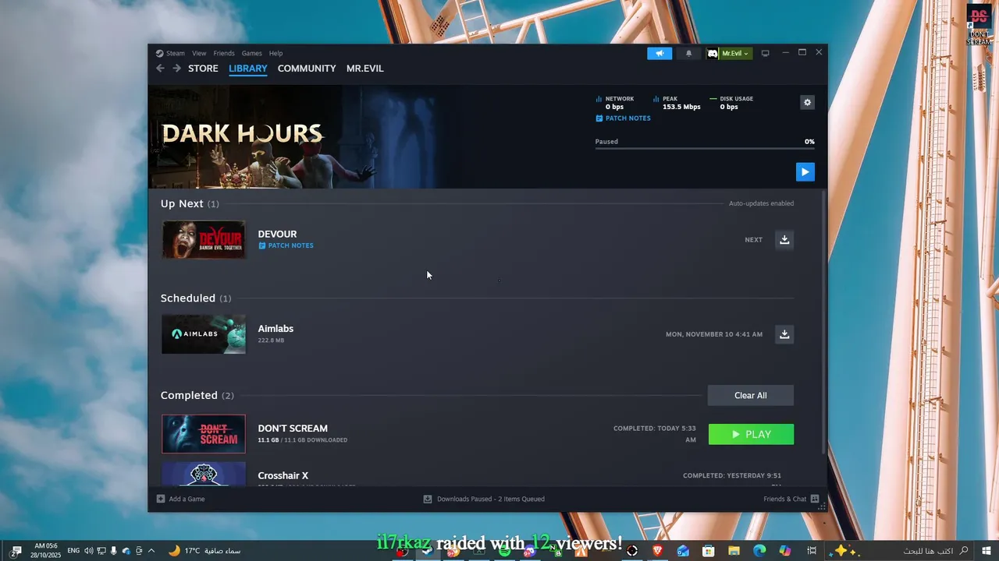Screen dimensions: 999x561
Task: Click the DON'T SCREAM title
Action: pos(293,429)
